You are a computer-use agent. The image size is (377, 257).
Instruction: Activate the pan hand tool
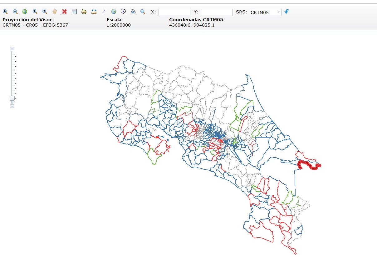pos(54,12)
